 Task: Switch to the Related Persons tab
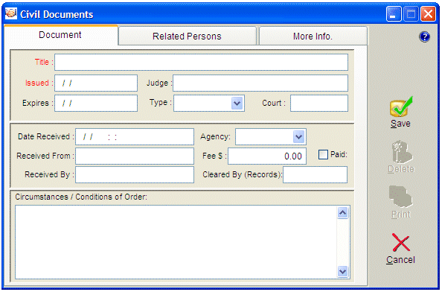click(x=188, y=36)
